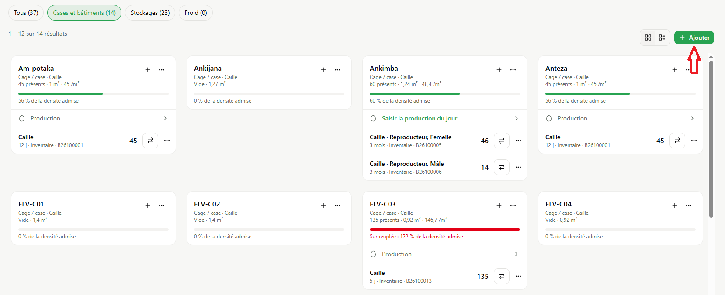Image resolution: width=725 pixels, height=295 pixels.
Task: Transfer the ELV-C03 Caille batch B26100013
Action: [502, 276]
